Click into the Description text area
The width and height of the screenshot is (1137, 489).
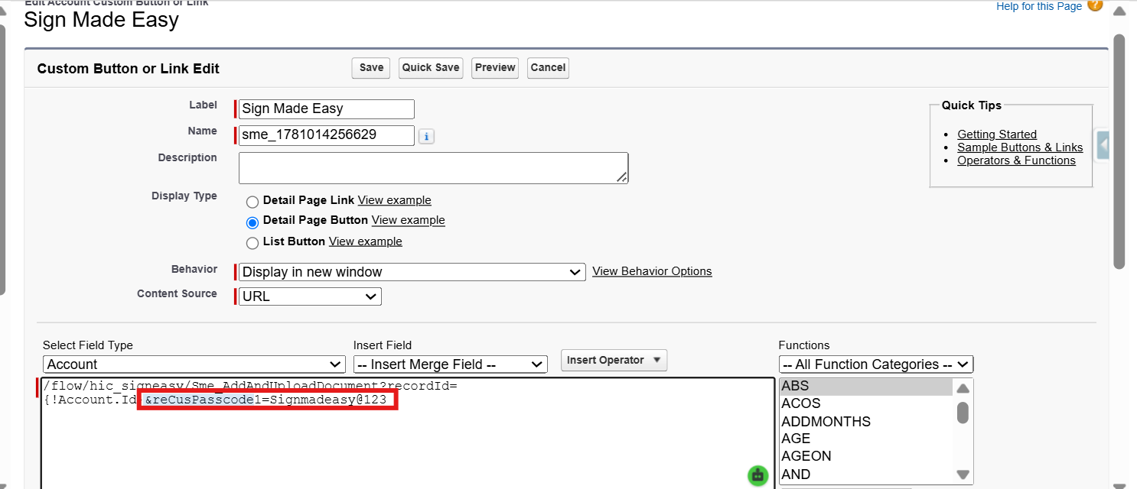433,167
